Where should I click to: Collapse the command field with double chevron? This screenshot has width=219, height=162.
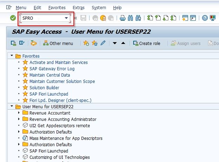point(76,18)
